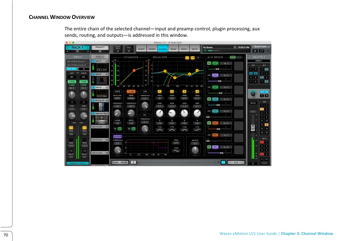Open the SHOW tab

pyautogui.click(x=173, y=49)
